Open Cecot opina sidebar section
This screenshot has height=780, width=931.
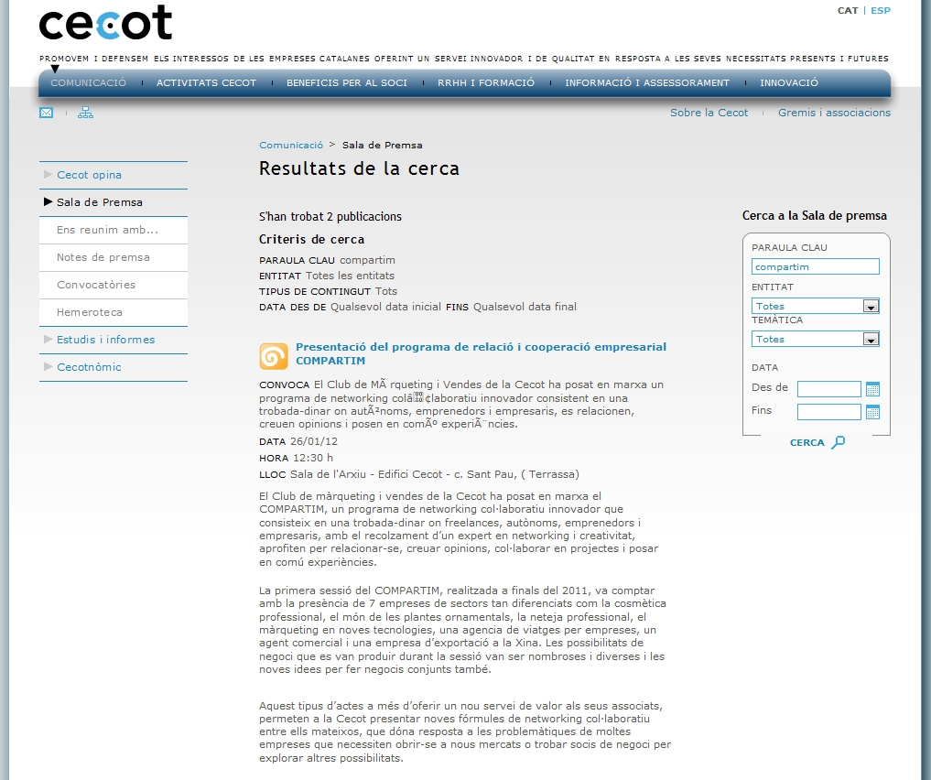click(89, 175)
